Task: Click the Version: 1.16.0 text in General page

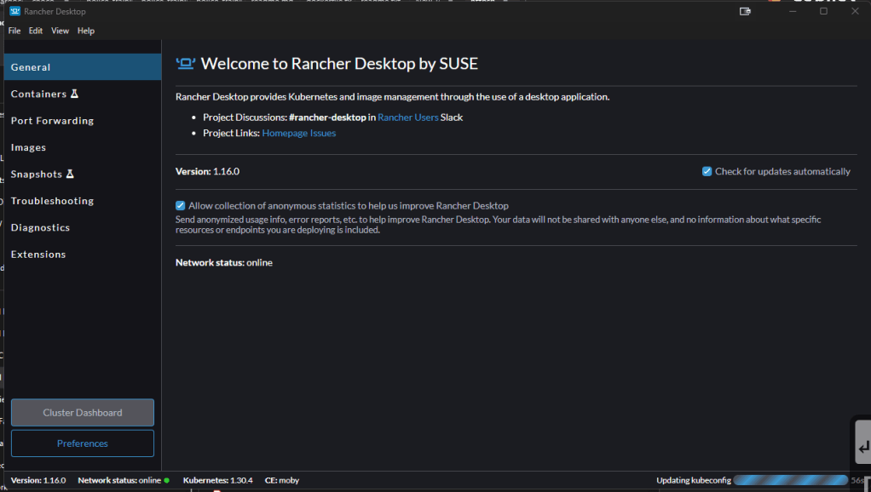Action: click(x=207, y=171)
